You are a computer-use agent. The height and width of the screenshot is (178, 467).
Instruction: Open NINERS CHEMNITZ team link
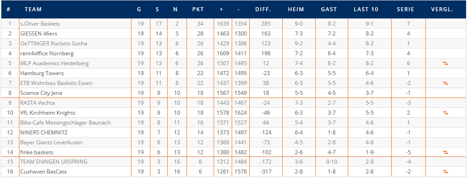coord(44,133)
